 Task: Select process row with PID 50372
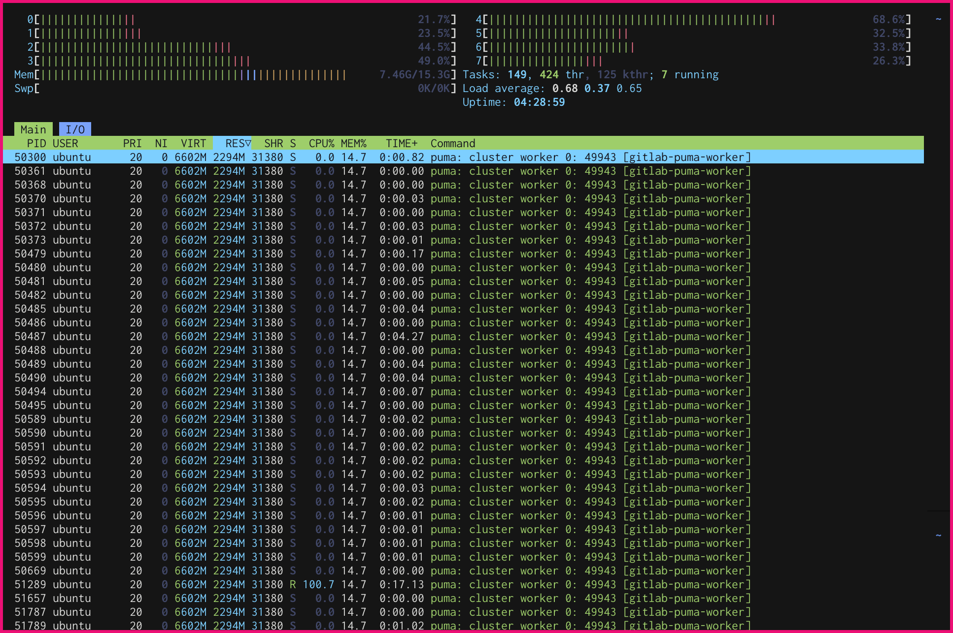click(463, 226)
